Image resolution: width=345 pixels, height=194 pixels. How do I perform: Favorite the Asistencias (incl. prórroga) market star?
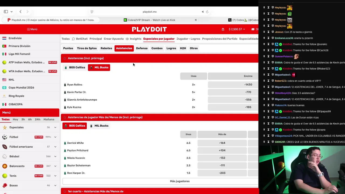tap(64, 58)
